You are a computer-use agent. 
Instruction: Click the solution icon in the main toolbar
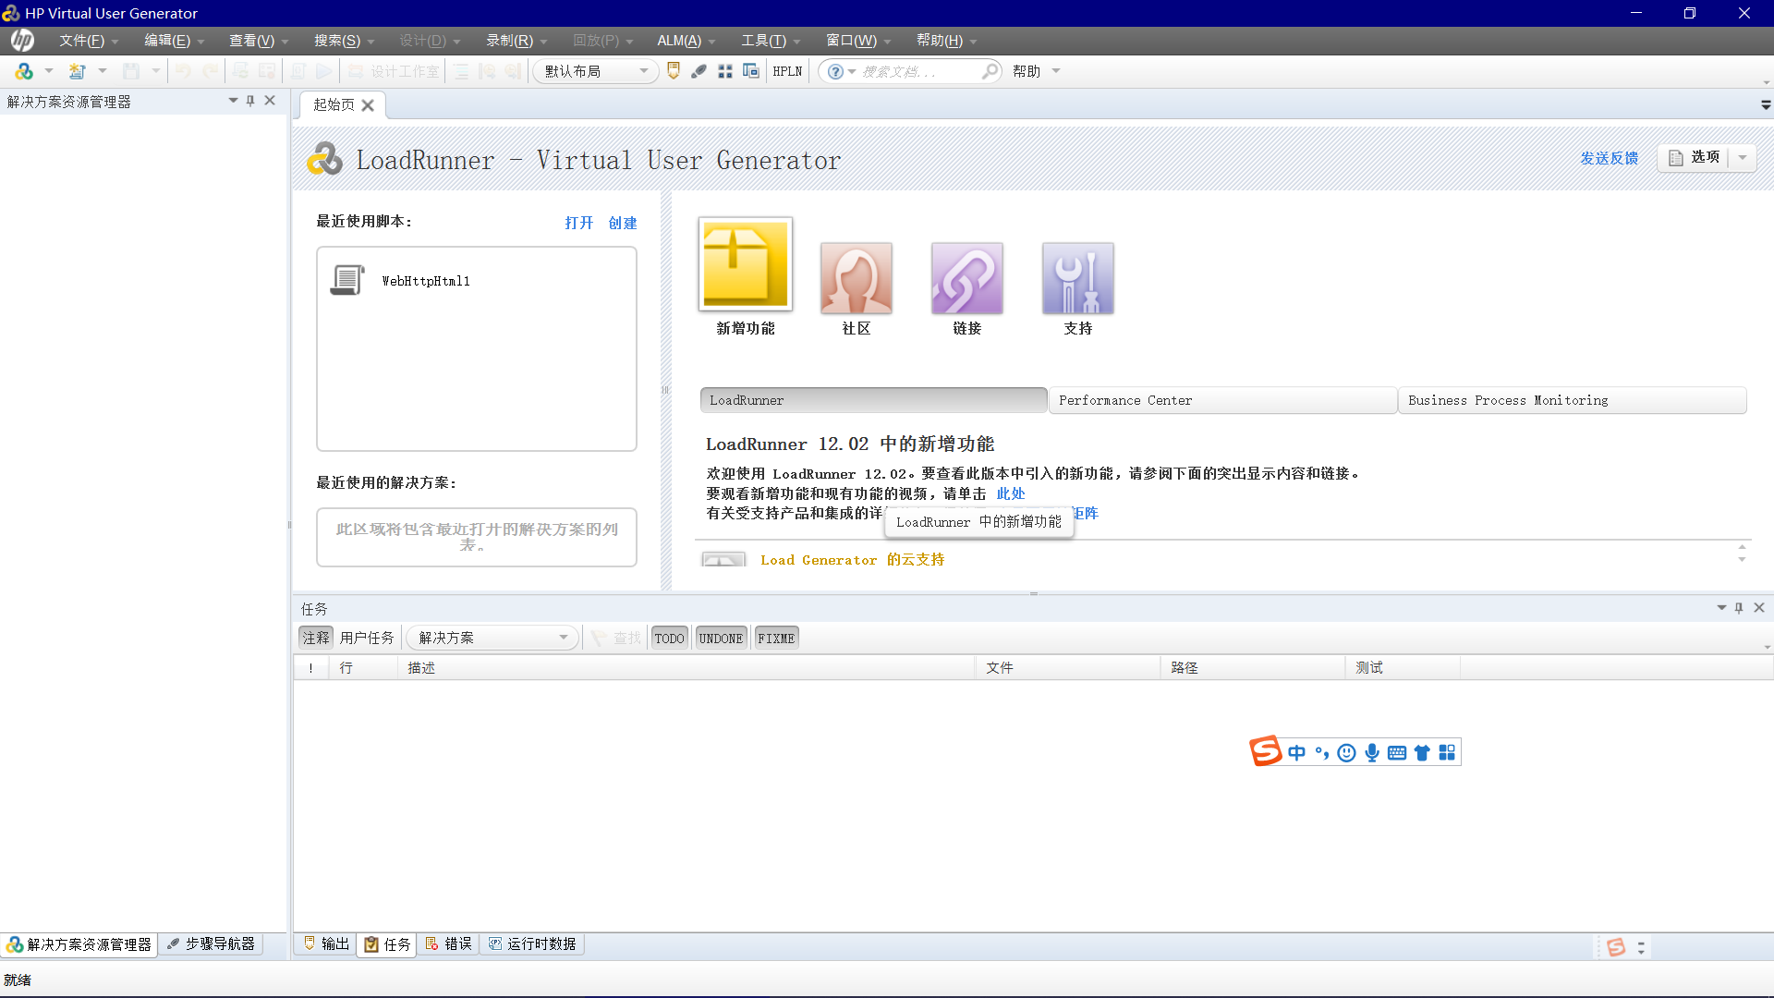[x=24, y=71]
